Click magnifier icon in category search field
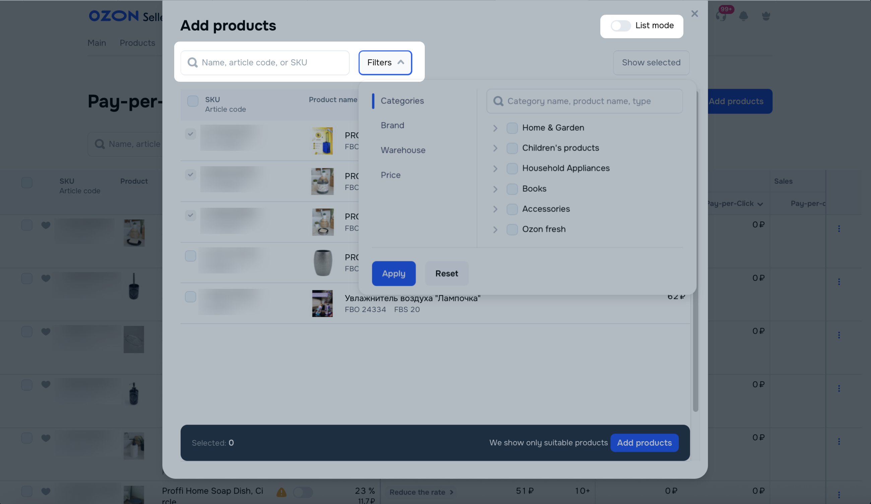Viewport: 871px width, 504px height. pyautogui.click(x=498, y=101)
